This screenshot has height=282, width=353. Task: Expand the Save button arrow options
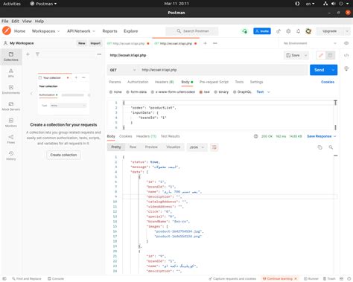pyautogui.click(x=306, y=55)
